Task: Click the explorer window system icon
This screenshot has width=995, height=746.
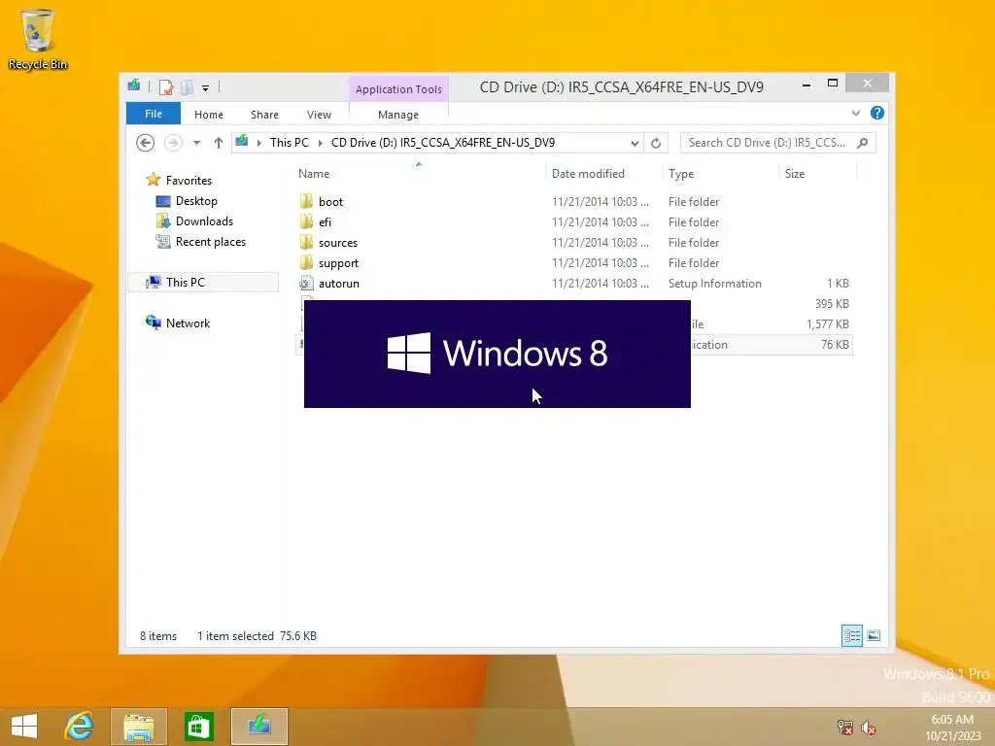Action: click(x=134, y=85)
